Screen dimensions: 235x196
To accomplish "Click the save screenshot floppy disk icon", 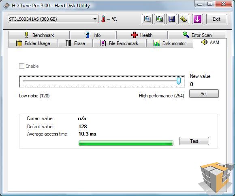I will pyautogui.click(x=172, y=19).
